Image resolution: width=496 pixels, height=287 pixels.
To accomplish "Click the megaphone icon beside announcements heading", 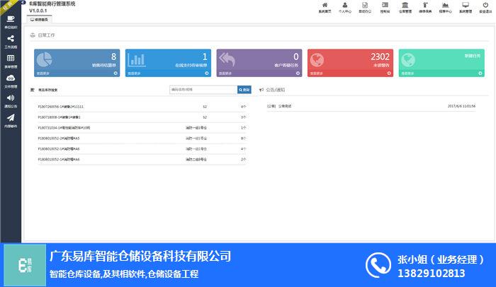I will pos(261,90).
